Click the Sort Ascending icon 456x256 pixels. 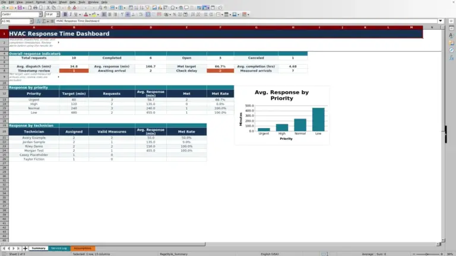[x=136, y=8]
